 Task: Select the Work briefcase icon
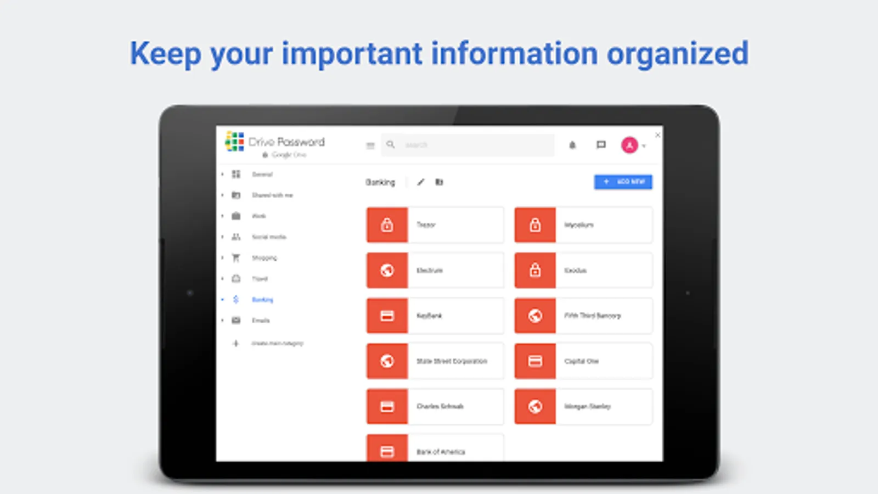[236, 216]
